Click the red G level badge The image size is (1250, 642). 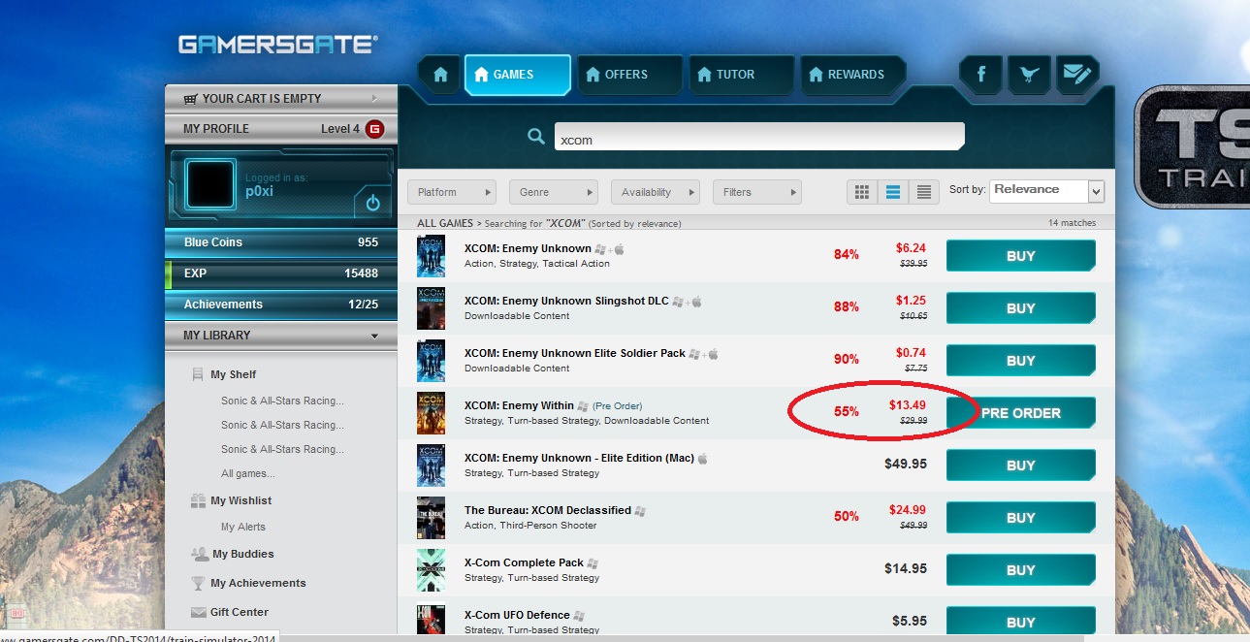pyautogui.click(x=374, y=129)
